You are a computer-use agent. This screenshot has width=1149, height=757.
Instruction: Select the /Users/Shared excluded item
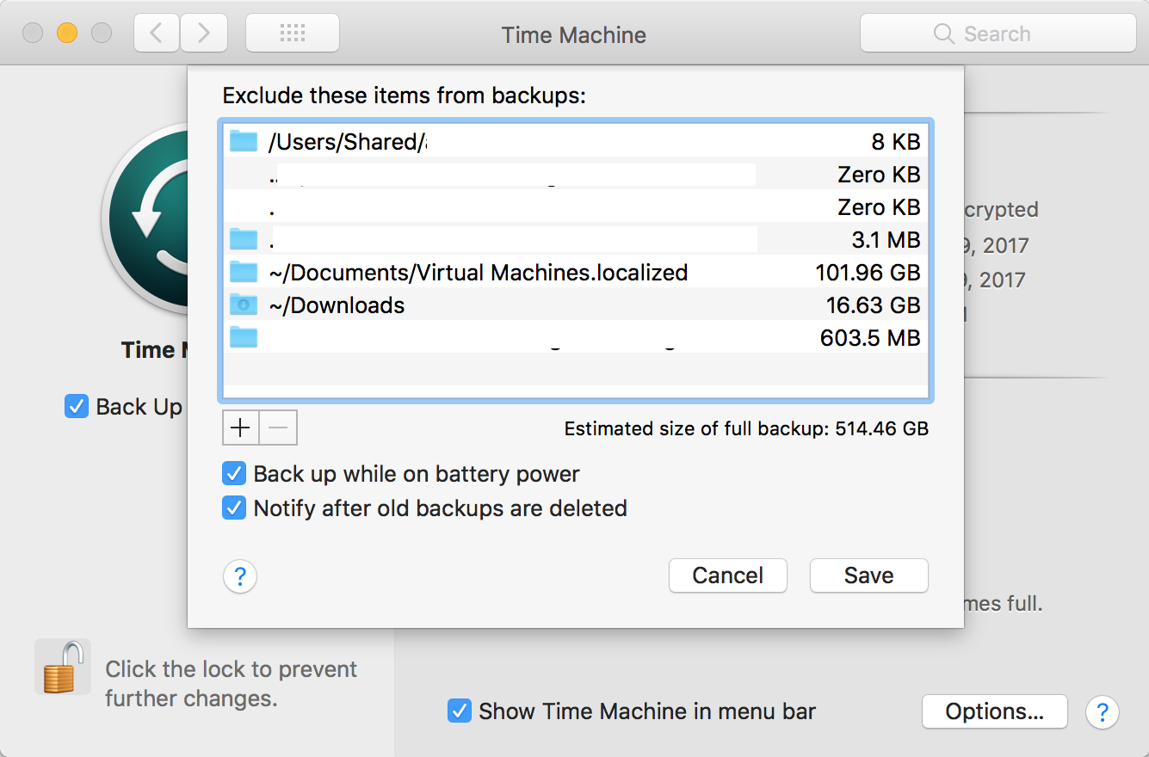pyautogui.click(x=344, y=142)
